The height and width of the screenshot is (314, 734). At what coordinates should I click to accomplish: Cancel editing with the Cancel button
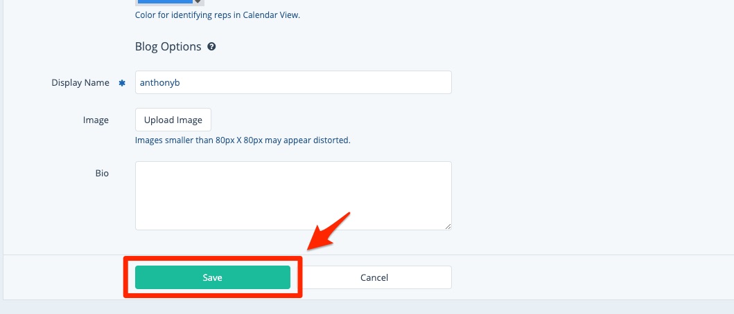pyautogui.click(x=374, y=277)
